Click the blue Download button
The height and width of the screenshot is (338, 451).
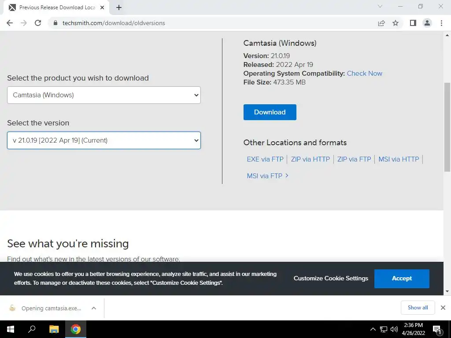click(x=270, y=112)
